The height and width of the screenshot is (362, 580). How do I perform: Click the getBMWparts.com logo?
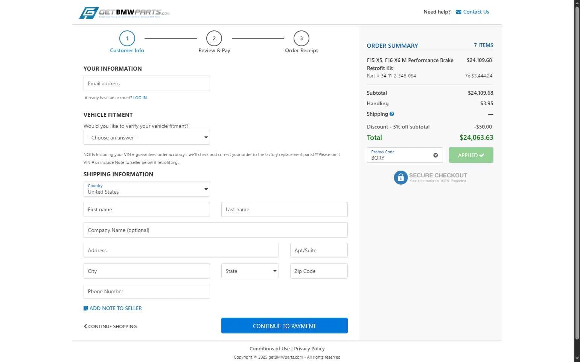124,12
